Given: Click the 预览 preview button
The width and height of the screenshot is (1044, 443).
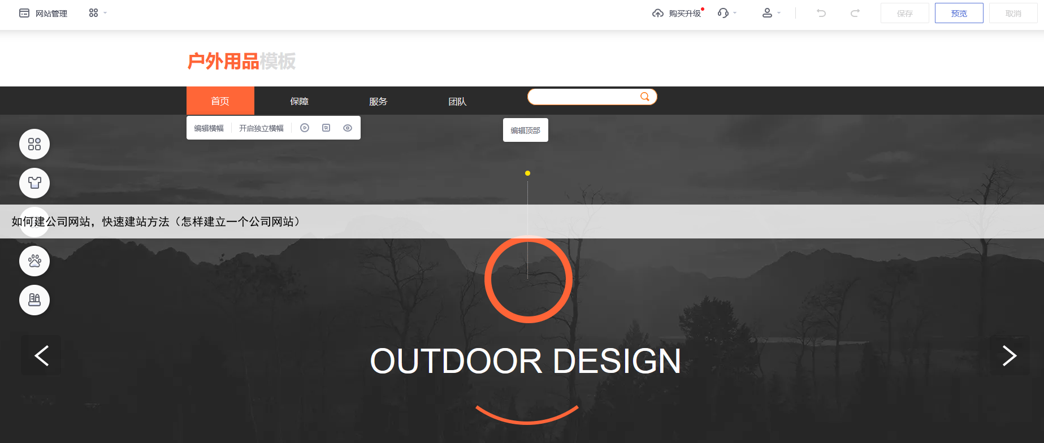Looking at the screenshot, I should (959, 13).
